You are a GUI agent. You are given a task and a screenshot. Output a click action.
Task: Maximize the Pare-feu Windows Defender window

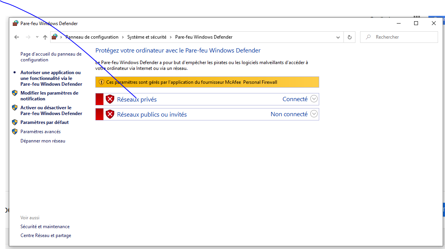(416, 23)
